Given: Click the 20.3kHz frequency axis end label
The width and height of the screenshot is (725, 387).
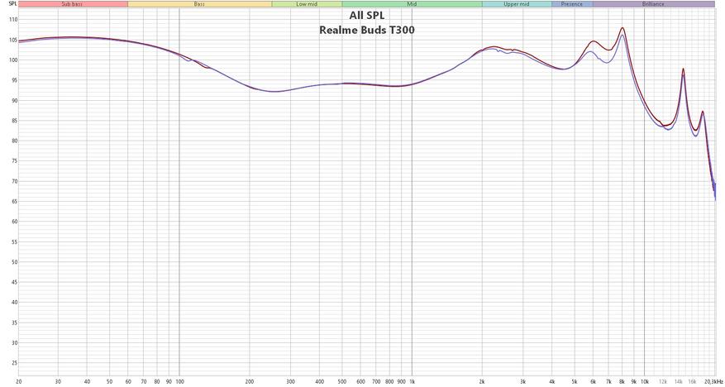Looking at the screenshot, I should coord(714,382).
